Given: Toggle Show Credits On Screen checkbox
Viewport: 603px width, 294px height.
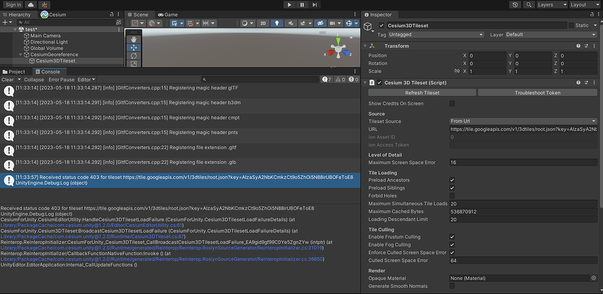Looking at the screenshot, I should pyautogui.click(x=452, y=103).
